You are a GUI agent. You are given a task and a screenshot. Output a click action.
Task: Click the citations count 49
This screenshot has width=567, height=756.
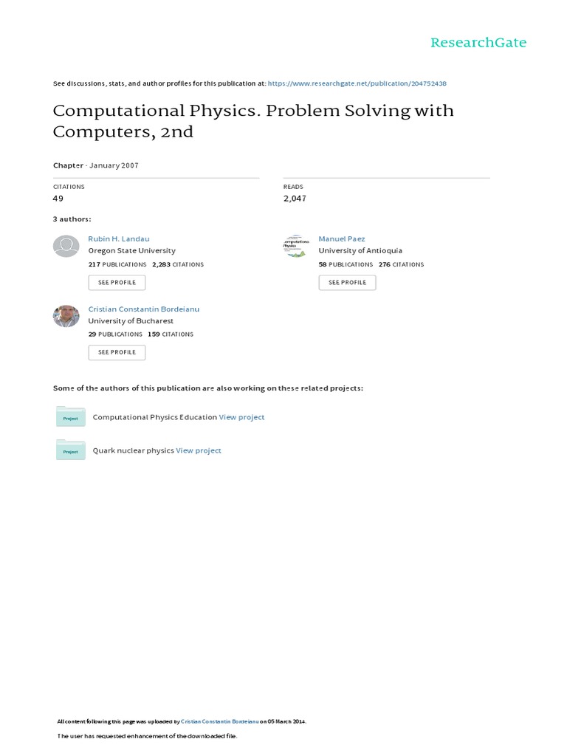click(58, 199)
